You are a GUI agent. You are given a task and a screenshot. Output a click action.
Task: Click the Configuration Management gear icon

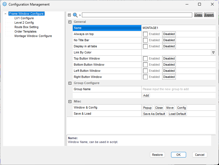[4, 4]
